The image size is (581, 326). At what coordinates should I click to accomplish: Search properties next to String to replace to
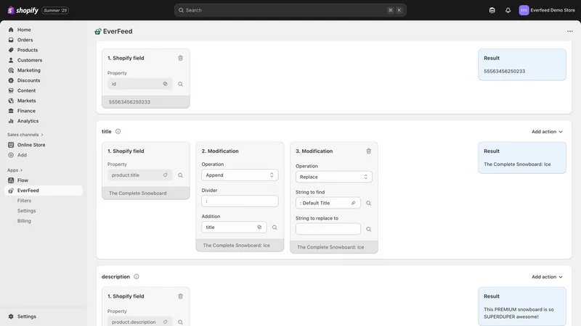pyautogui.click(x=369, y=229)
